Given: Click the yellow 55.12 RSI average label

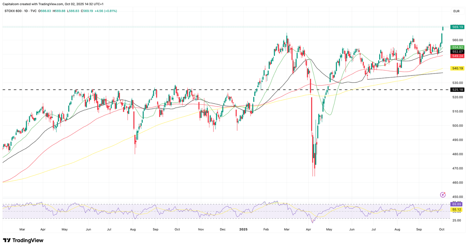Looking at the screenshot, I should coord(457,209).
